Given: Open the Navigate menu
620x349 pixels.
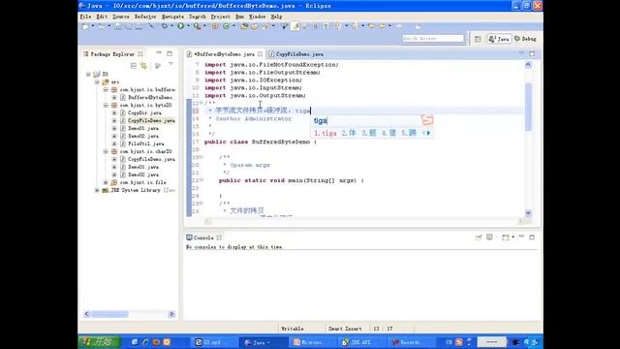Looking at the screenshot, I should click(172, 16).
